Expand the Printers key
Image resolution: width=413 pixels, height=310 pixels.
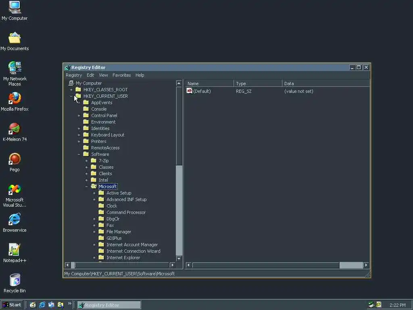[79, 141]
